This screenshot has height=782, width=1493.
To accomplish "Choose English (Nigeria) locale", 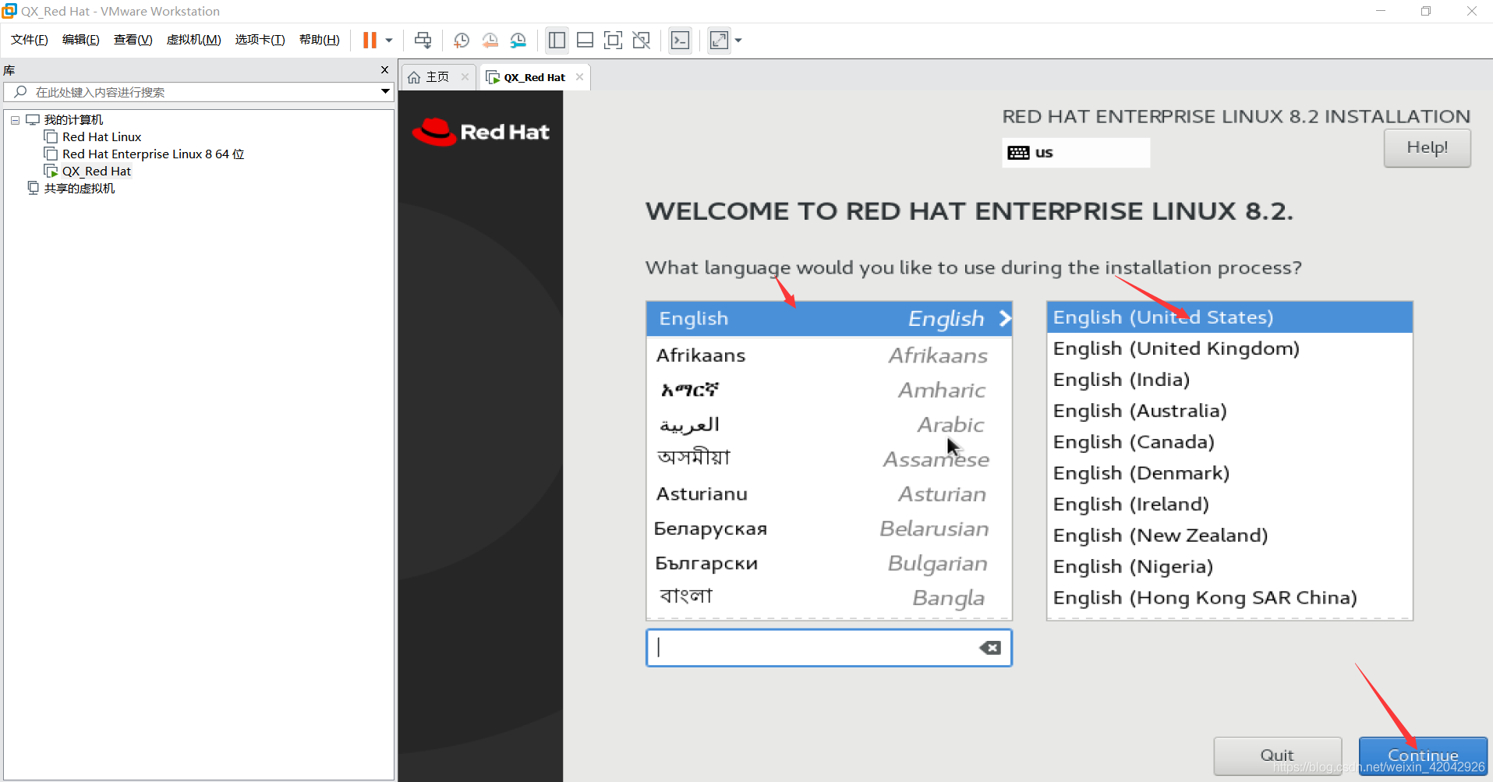I will 1229,567.
